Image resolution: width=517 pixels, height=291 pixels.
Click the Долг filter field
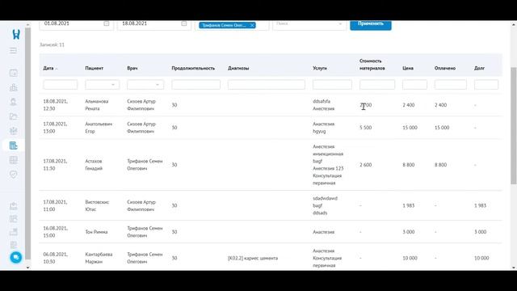486,85
